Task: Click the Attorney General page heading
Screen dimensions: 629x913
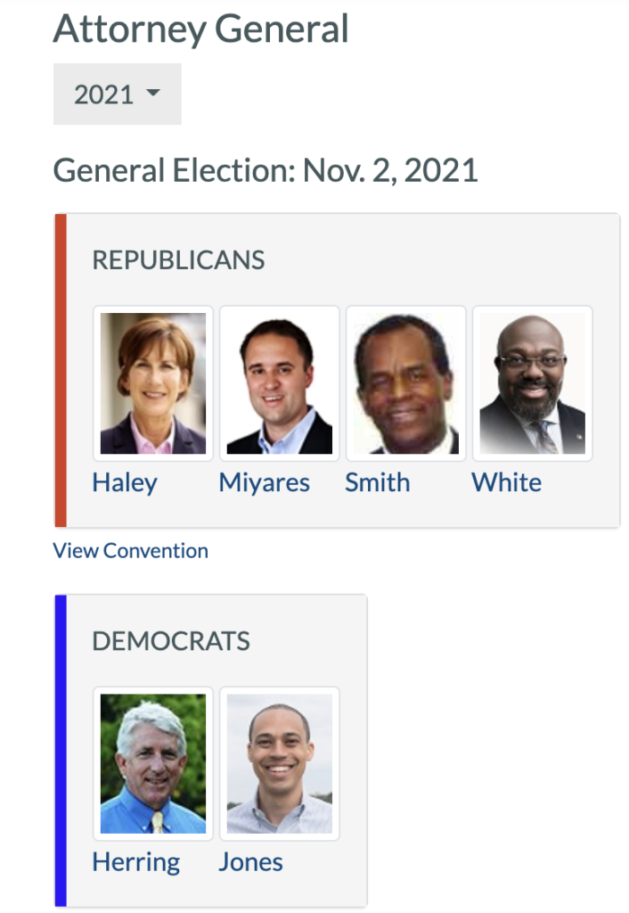Action: point(200,29)
